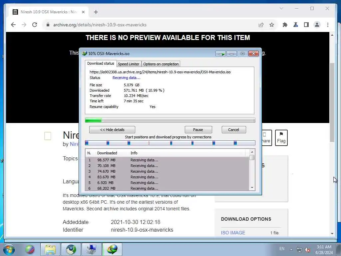Click the network tray icon

[299, 250]
